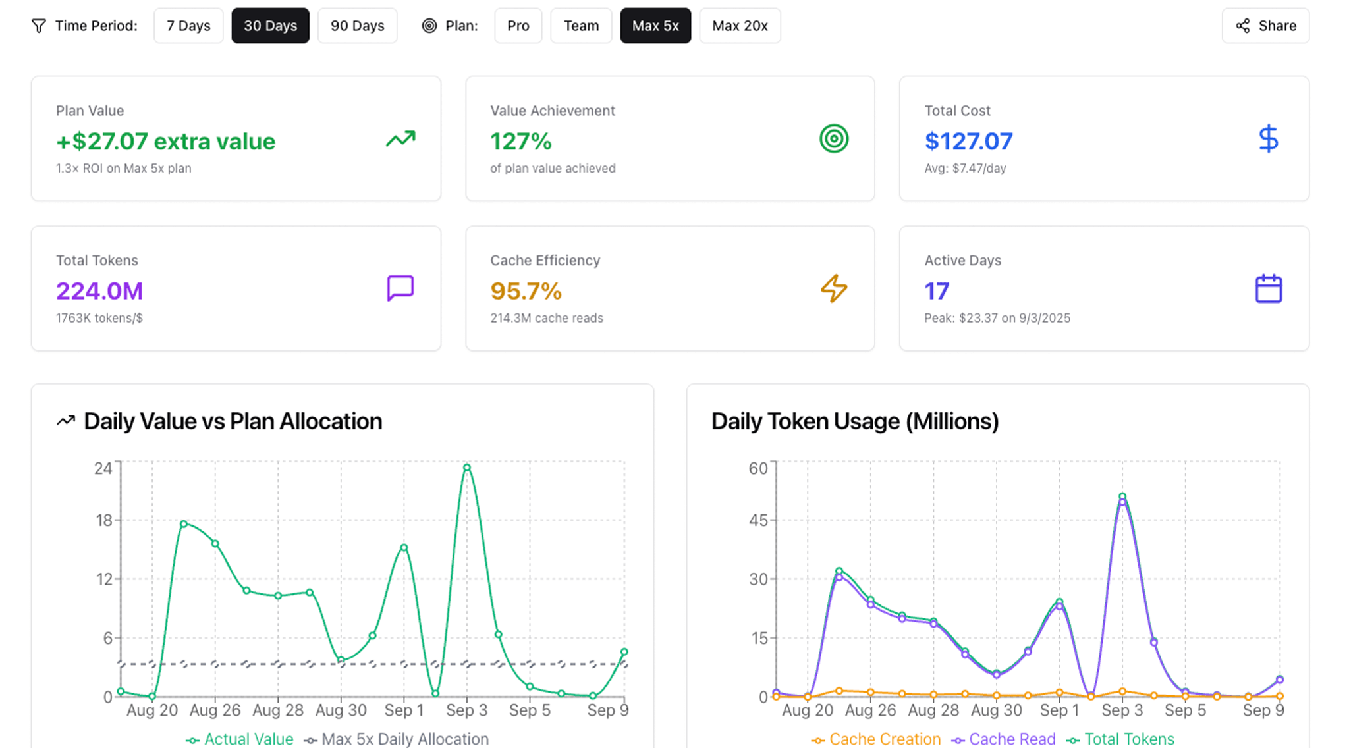Click the green trend arrow on Plan Value card
The width and height of the screenshot is (1349, 748).
(400, 139)
